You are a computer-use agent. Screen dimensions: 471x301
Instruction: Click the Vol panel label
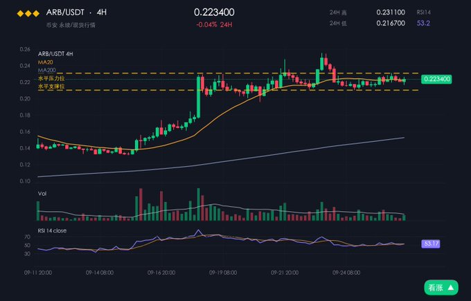tap(42, 194)
